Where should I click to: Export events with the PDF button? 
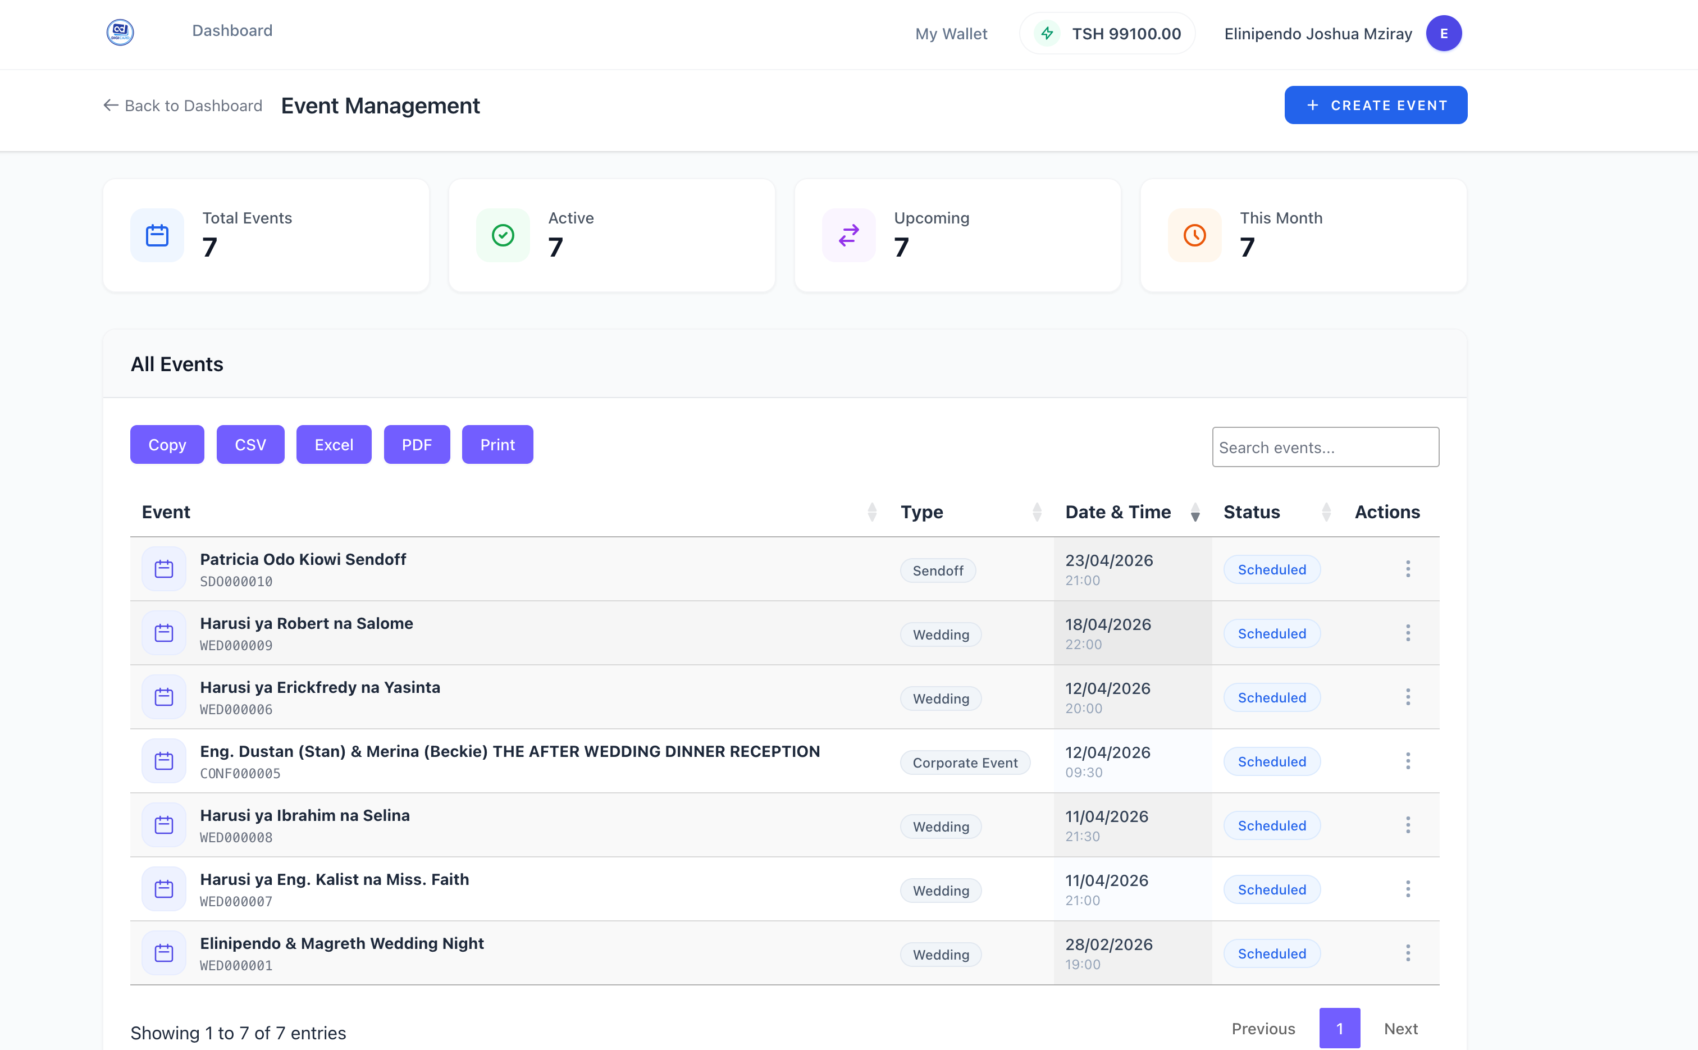[x=417, y=445]
